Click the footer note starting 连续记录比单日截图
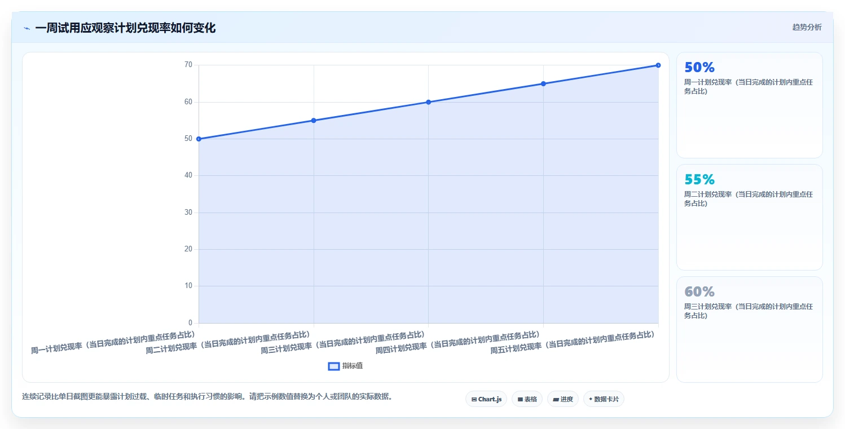Viewport: 845px width, 429px height. point(207,396)
